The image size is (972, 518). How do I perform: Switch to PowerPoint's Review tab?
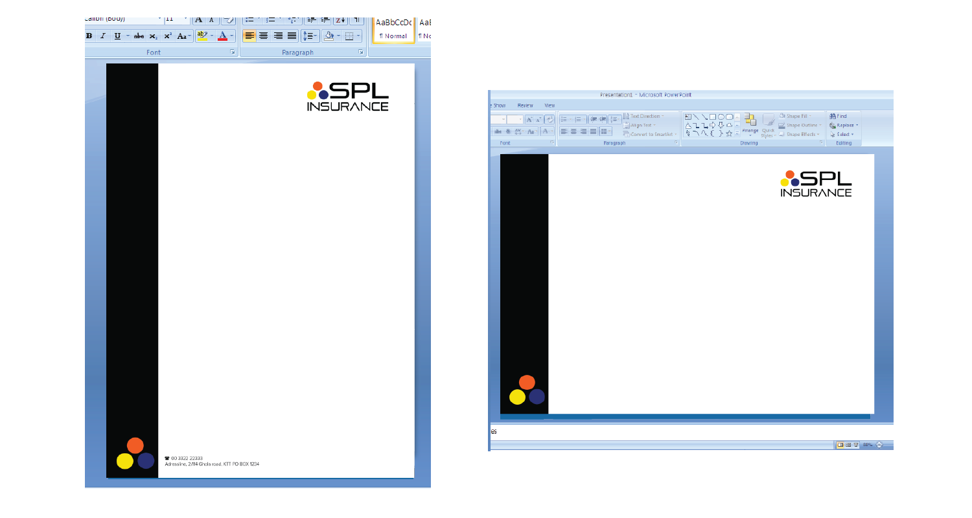point(525,105)
